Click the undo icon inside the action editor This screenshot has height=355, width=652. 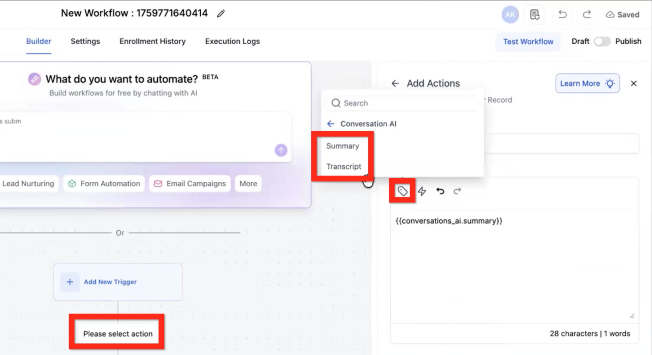[x=440, y=191]
